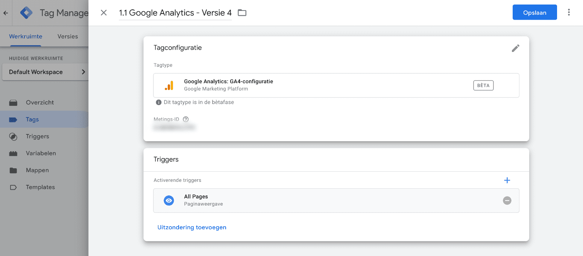
Task: Click the Tag Manager logo
Action: pyautogui.click(x=26, y=13)
